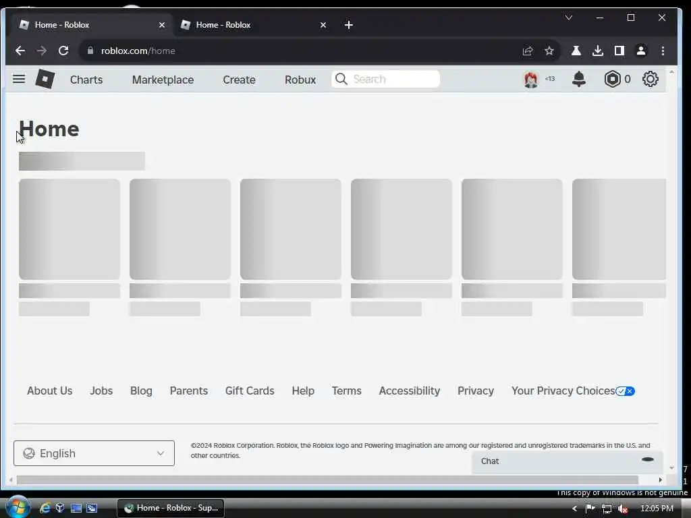Click the Your Privacy Choices text link
The width and height of the screenshot is (691, 518).
click(563, 391)
